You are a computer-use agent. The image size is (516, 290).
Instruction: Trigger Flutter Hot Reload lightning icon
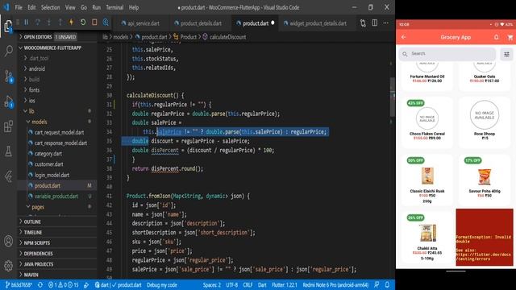coord(71,23)
